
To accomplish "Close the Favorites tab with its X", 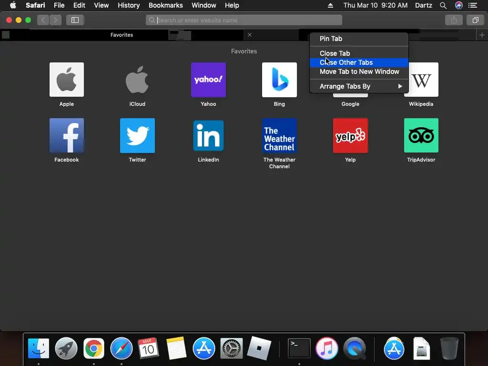I will pyautogui.click(x=250, y=35).
